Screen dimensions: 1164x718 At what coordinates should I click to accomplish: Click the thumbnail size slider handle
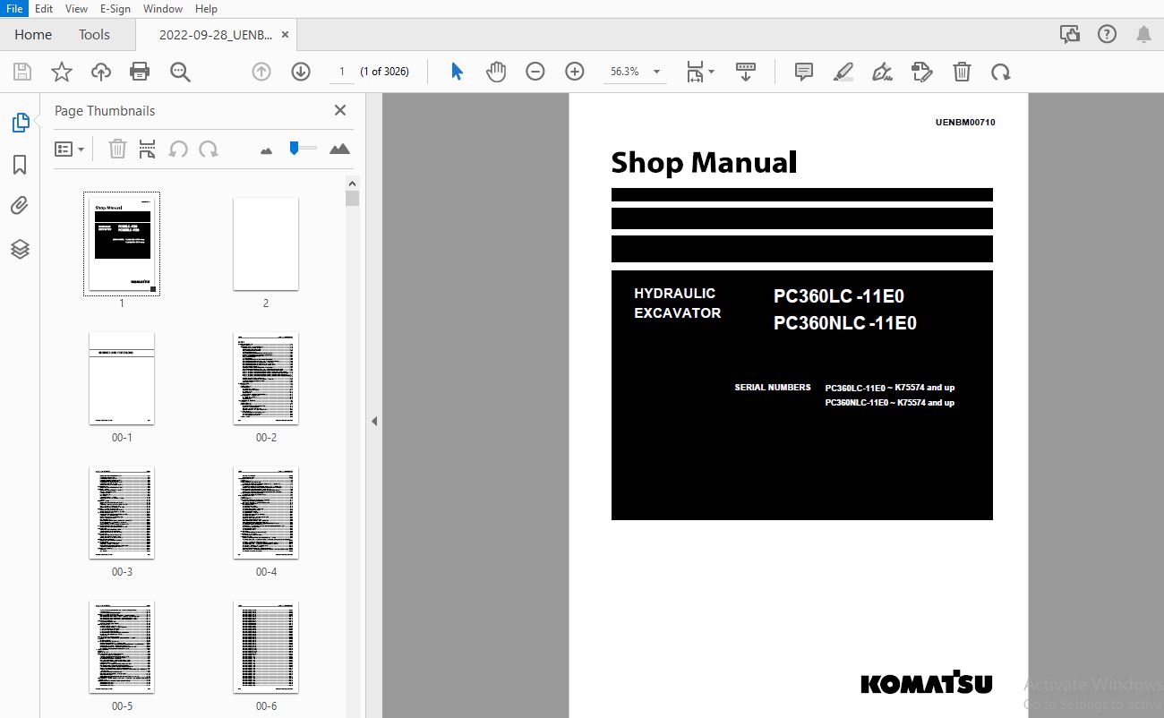294,148
